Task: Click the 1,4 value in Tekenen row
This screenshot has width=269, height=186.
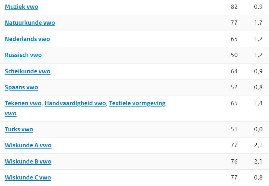Action: [x=258, y=103]
